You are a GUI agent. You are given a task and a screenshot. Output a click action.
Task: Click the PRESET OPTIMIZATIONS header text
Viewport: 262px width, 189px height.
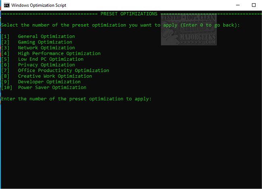(x=129, y=14)
